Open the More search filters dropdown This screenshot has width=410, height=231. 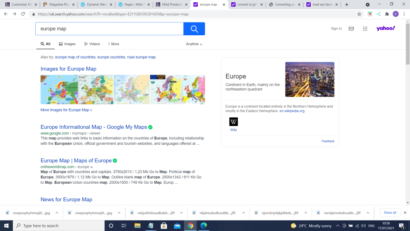[113, 44]
